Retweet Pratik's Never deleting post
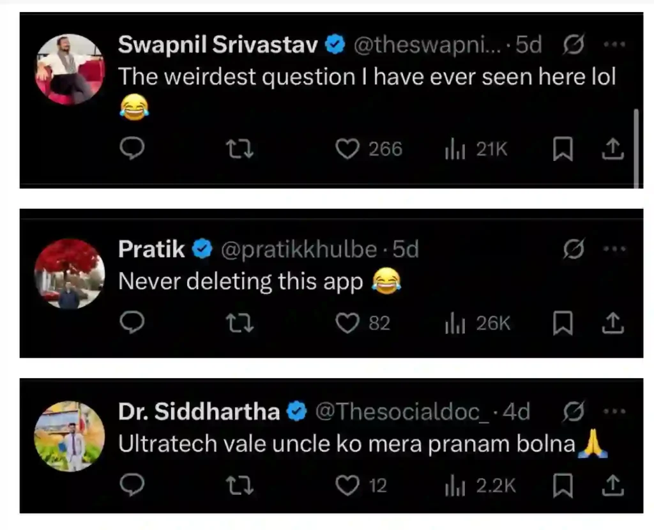The image size is (654, 530). tap(240, 323)
